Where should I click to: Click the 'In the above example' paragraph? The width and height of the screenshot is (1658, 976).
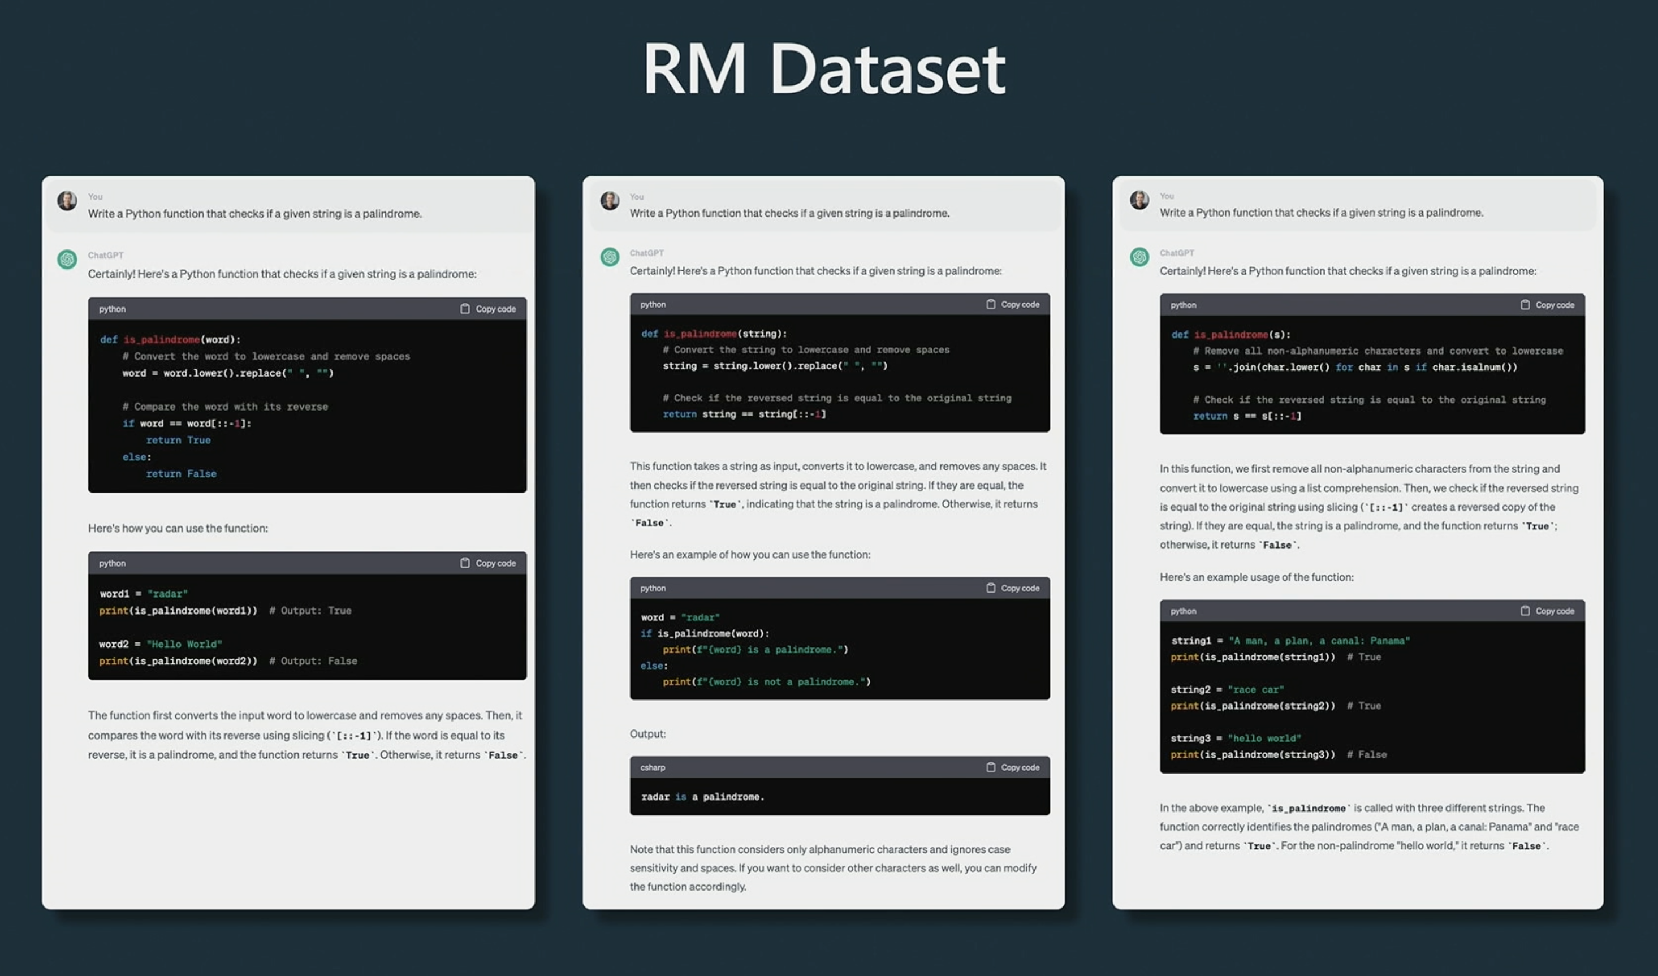click(x=1369, y=827)
